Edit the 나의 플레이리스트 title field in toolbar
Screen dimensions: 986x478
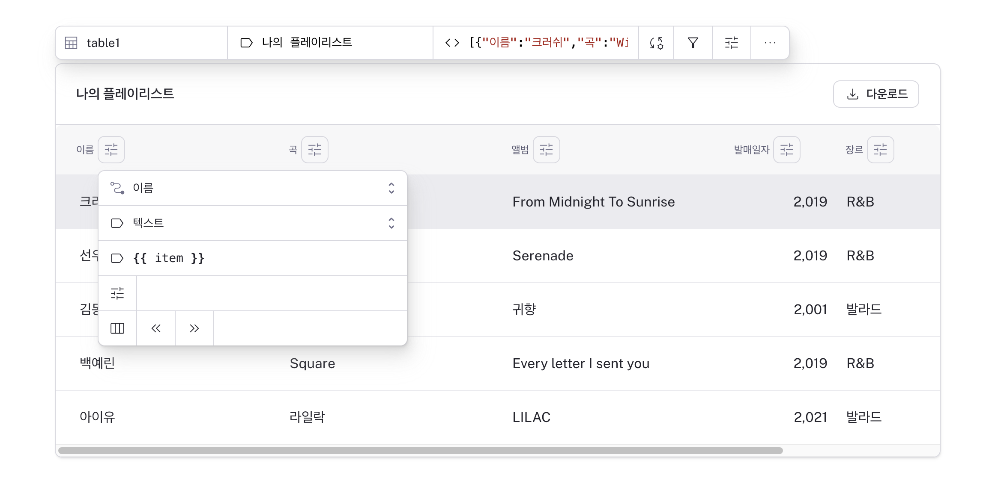click(x=330, y=43)
